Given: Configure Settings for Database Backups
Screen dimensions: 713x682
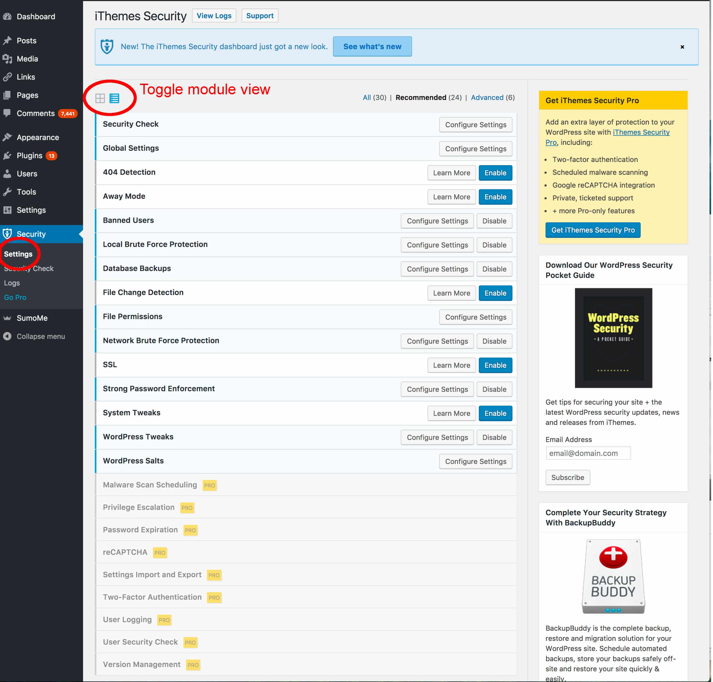Looking at the screenshot, I should [x=437, y=269].
